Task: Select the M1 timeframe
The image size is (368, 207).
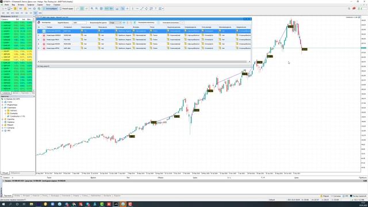Action: [3, 13]
